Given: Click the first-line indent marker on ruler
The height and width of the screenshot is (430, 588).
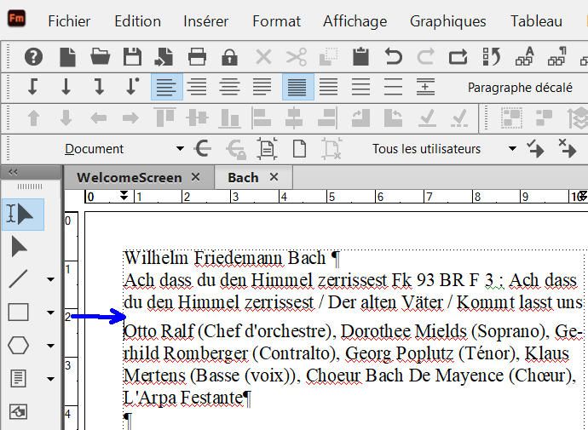Looking at the screenshot, I should [x=124, y=193].
